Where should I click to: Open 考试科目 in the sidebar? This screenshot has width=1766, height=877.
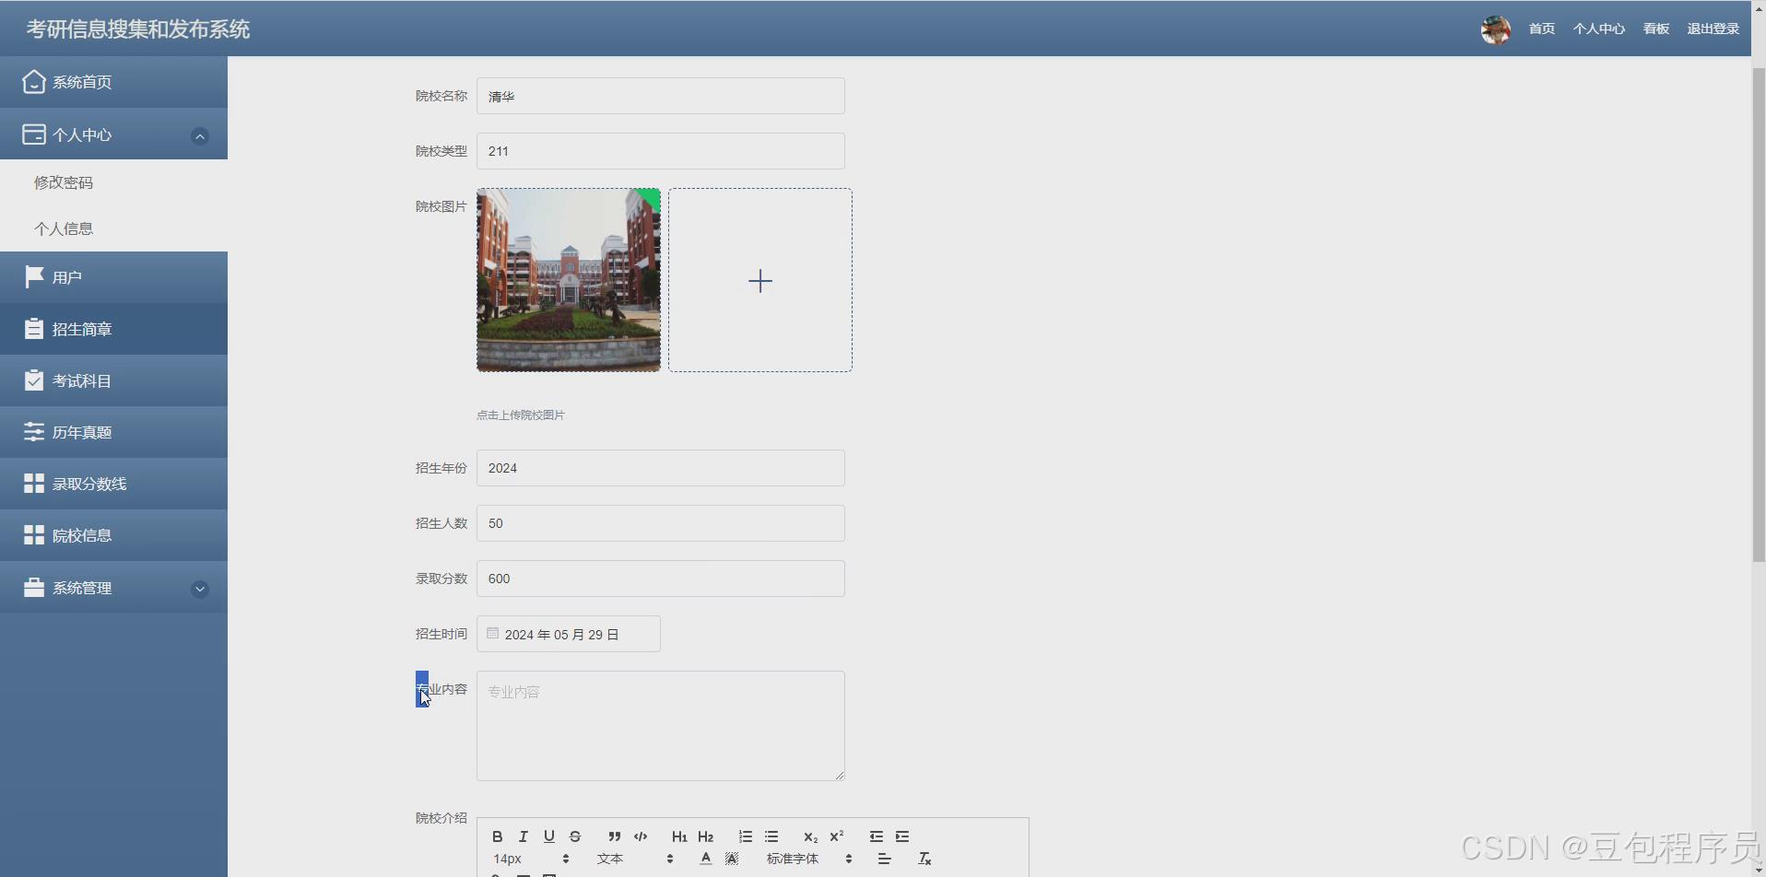pos(113,380)
